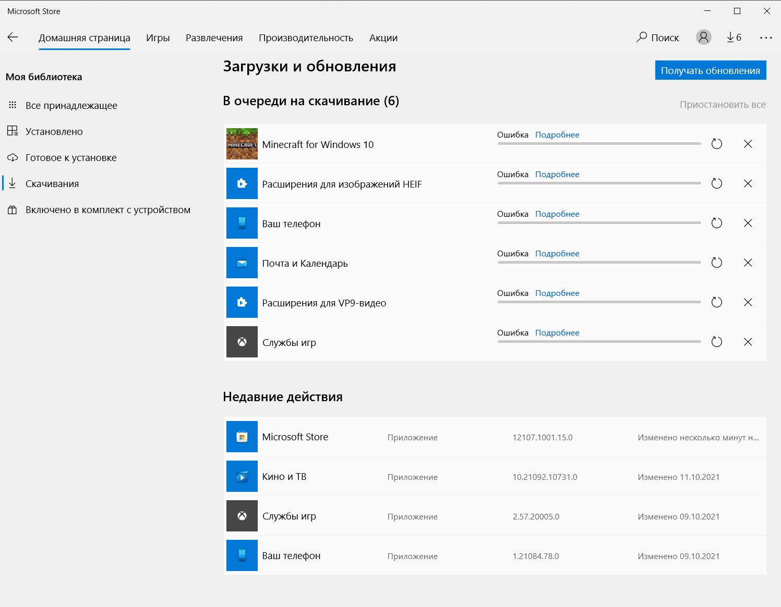This screenshot has height=607, width=781.
Task: Click version 2.57.20005.0 text
Action: click(x=536, y=516)
